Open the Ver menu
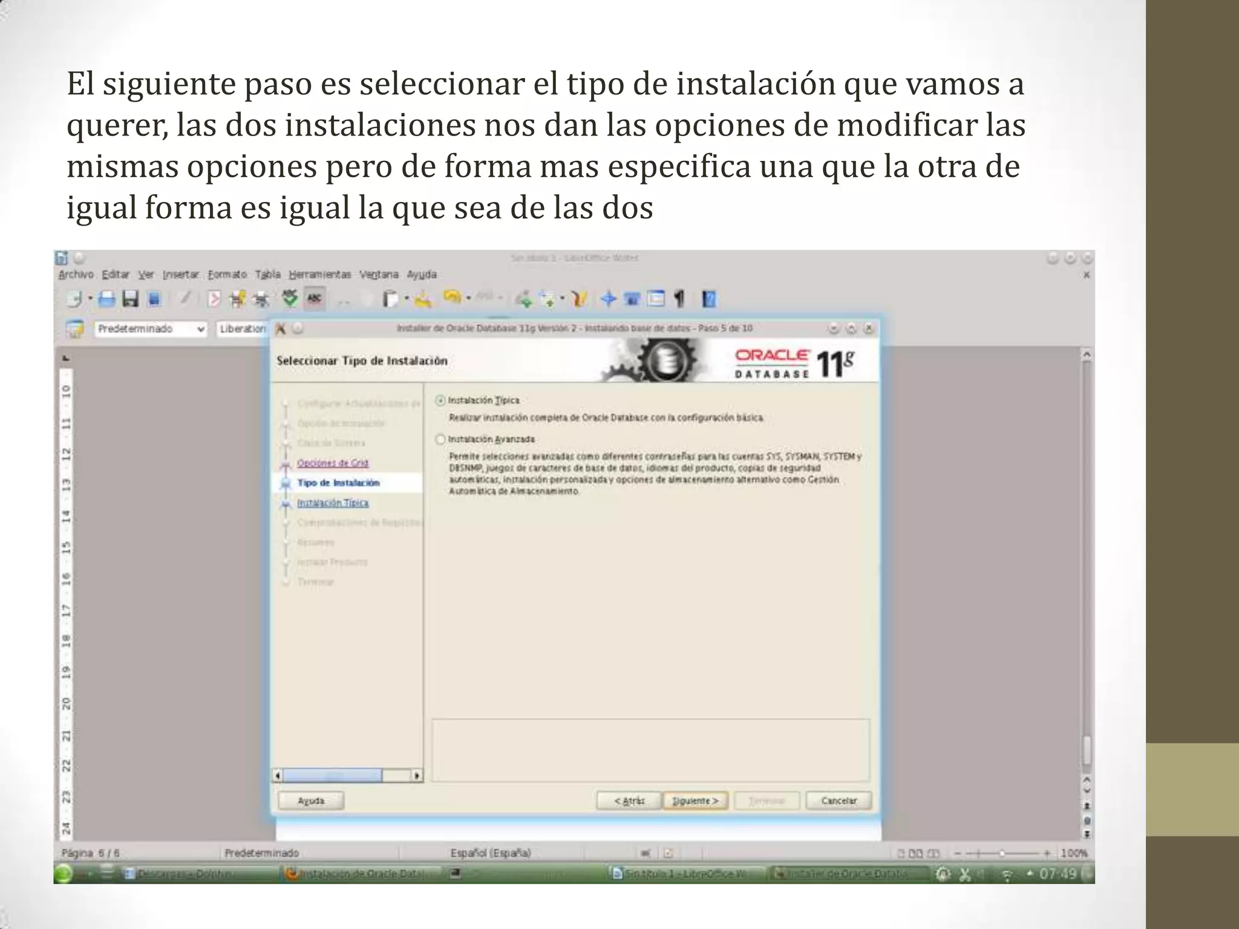The width and height of the screenshot is (1239, 929). (146, 275)
